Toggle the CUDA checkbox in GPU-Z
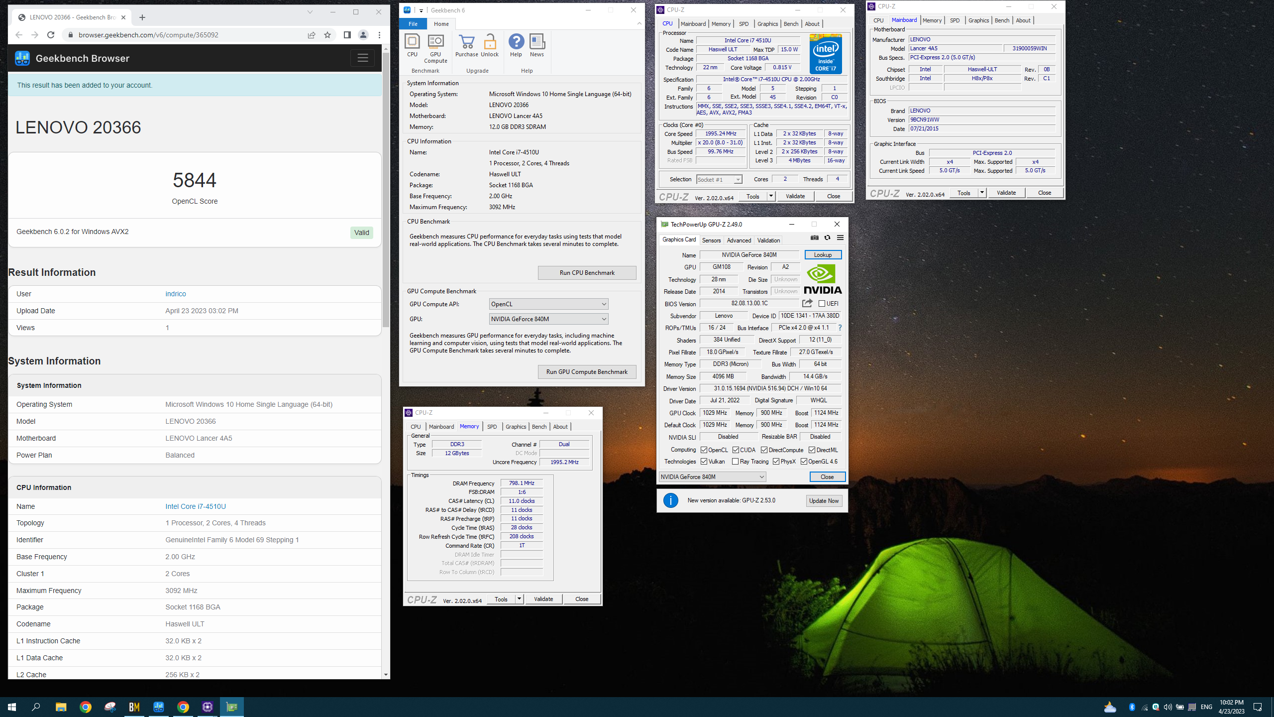Viewport: 1274px width, 717px height. click(x=736, y=450)
